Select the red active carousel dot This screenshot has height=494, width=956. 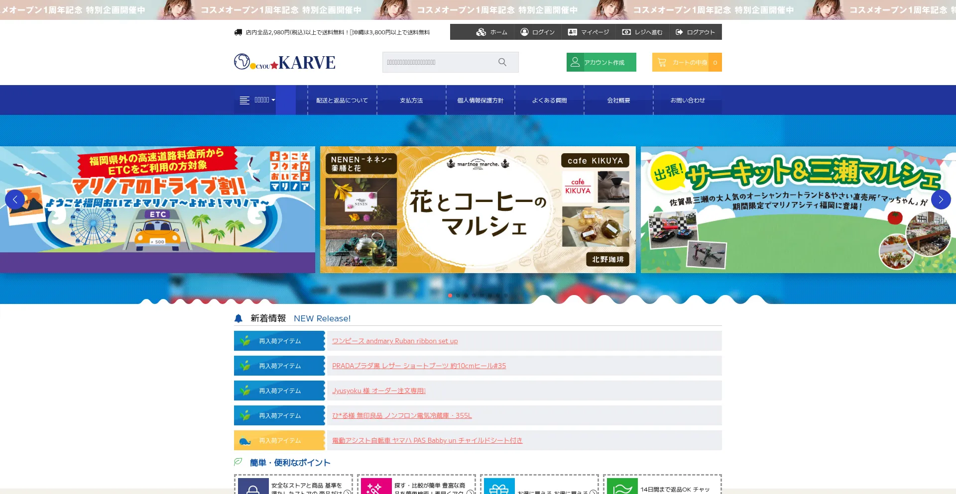tap(450, 296)
